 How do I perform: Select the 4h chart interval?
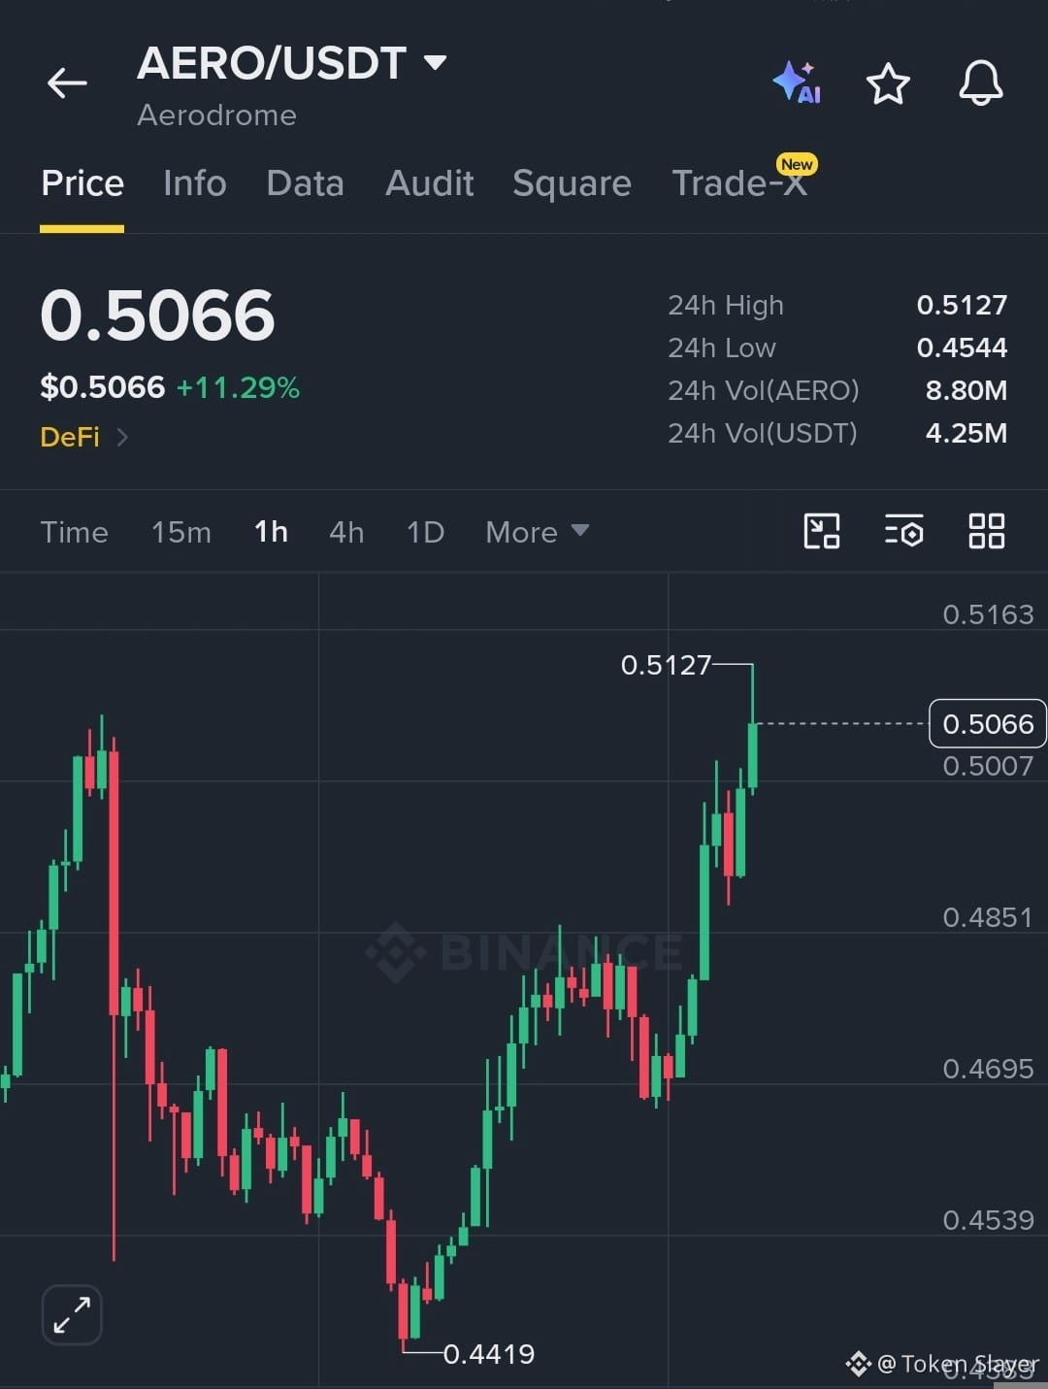(x=346, y=532)
